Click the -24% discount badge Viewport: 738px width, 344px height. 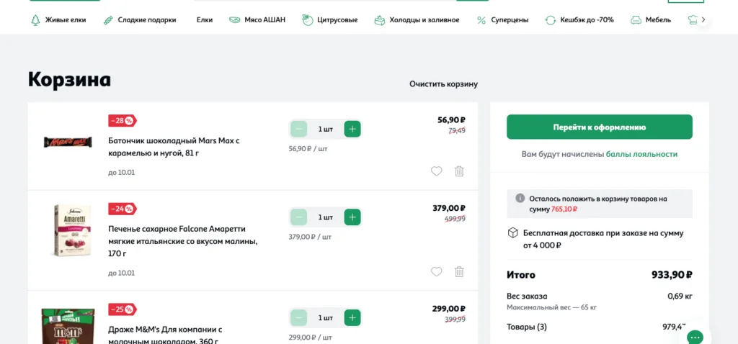coord(123,209)
